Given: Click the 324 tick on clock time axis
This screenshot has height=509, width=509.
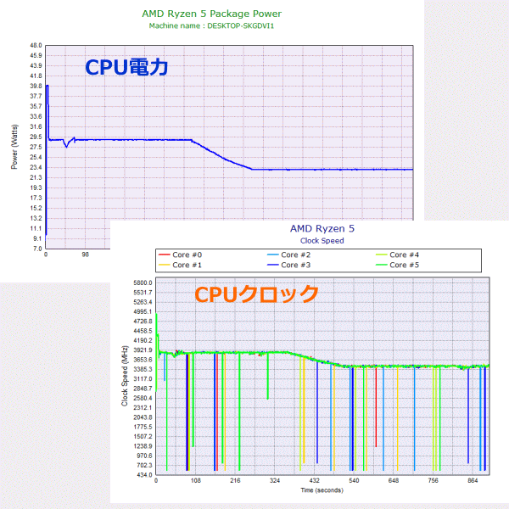Looking at the screenshot, I should (x=275, y=480).
